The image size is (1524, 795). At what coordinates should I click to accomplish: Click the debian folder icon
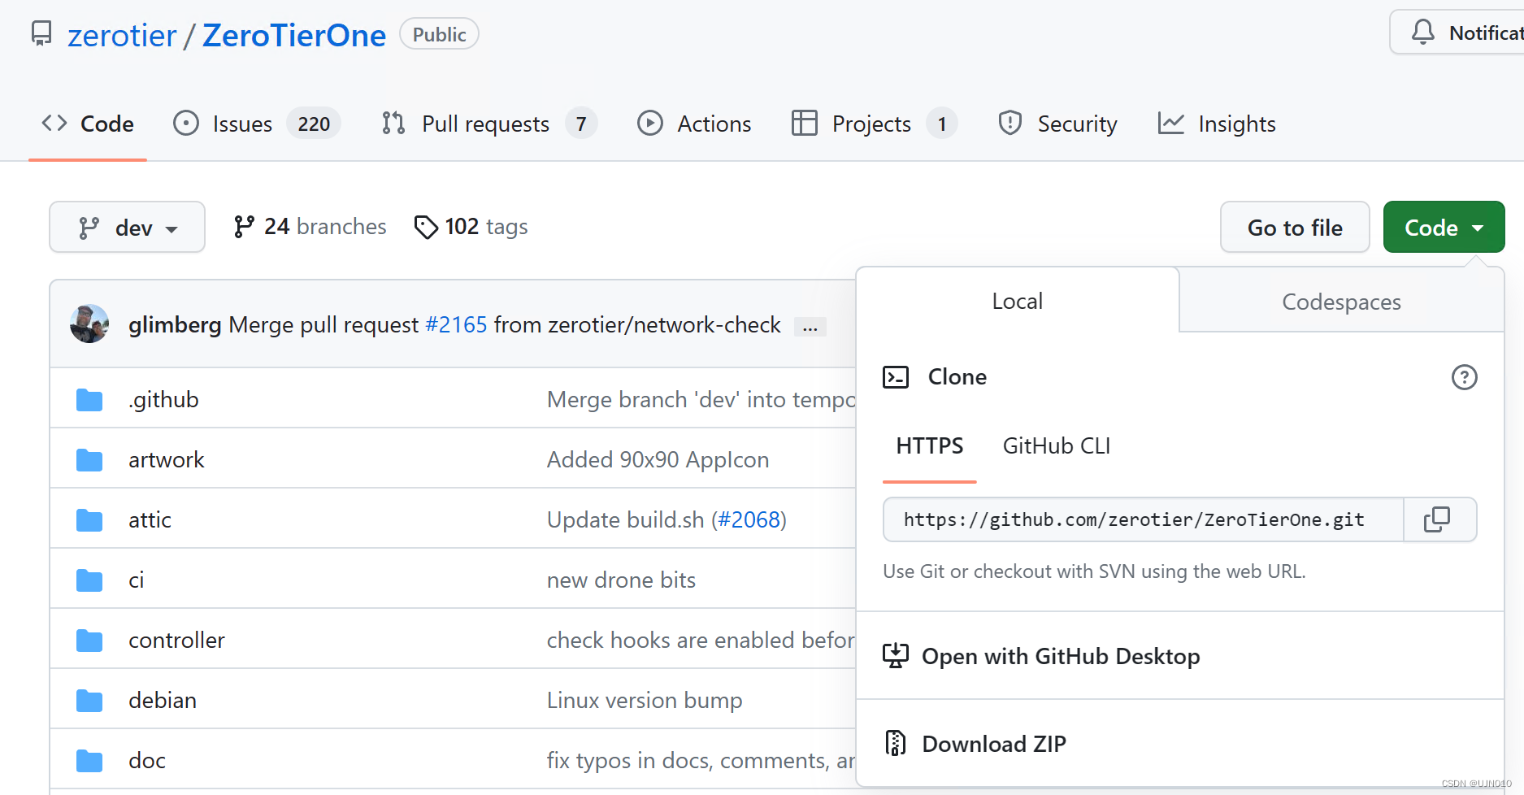(x=89, y=701)
